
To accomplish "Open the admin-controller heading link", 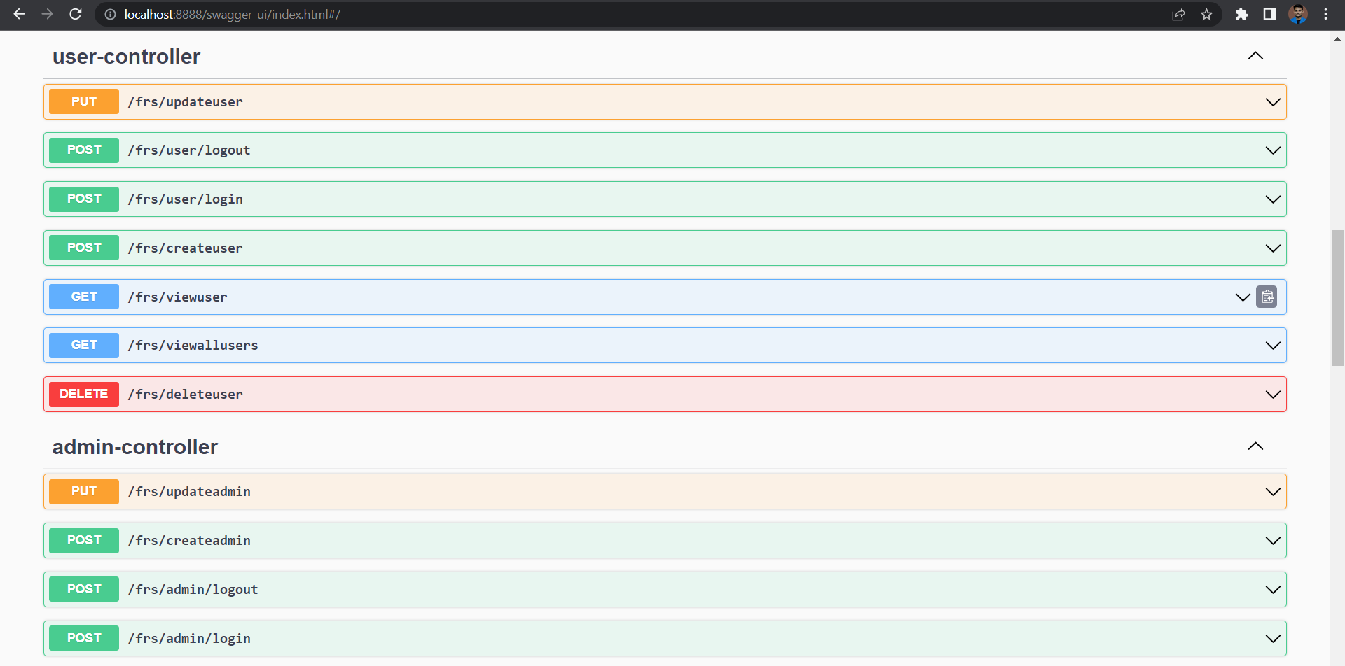I will coord(135,447).
